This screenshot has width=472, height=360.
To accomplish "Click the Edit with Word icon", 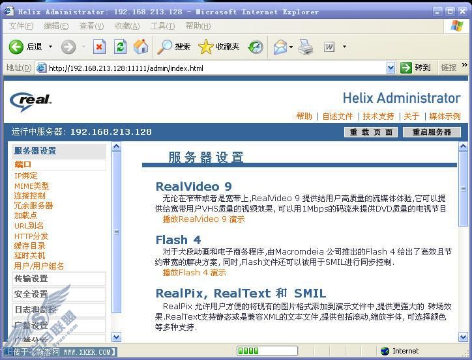I will point(329,47).
